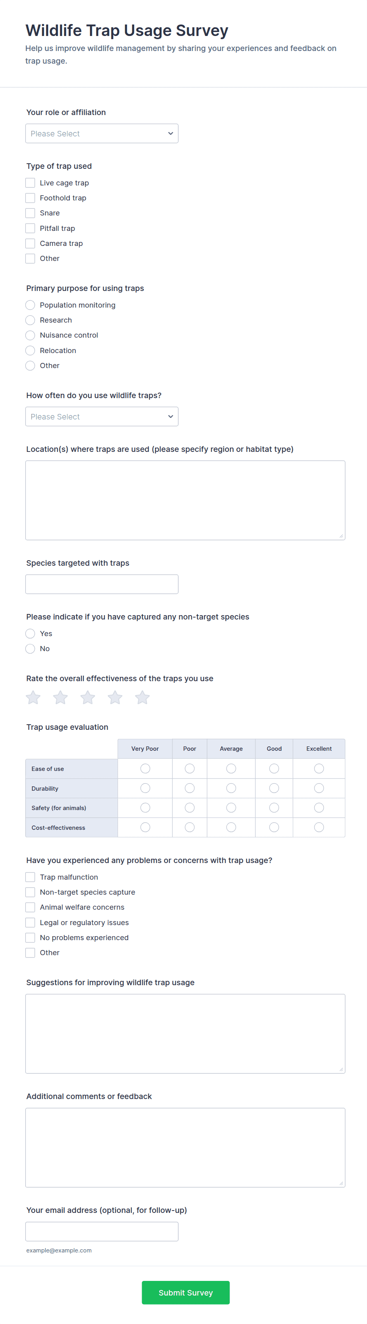Choose Yes for non-target species captured

(x=30, y=634)
